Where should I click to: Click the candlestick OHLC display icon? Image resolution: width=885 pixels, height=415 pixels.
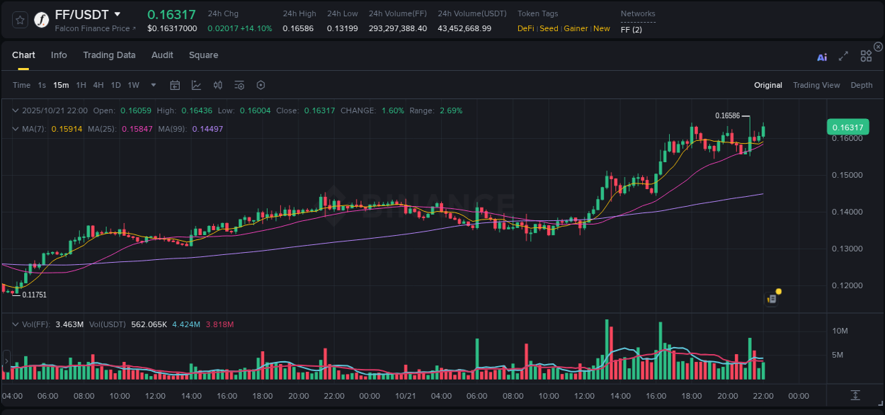point(218,85)
